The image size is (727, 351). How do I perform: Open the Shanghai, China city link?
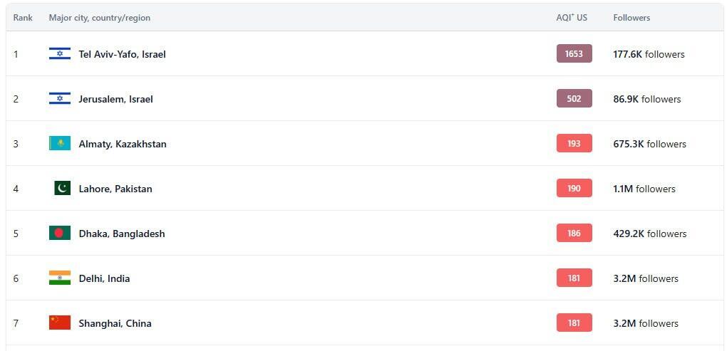[x=115, y=323]
